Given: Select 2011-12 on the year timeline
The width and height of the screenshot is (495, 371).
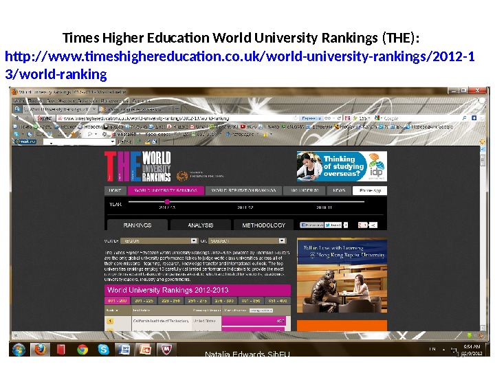Looking at the screenshot, I should 245,207.
